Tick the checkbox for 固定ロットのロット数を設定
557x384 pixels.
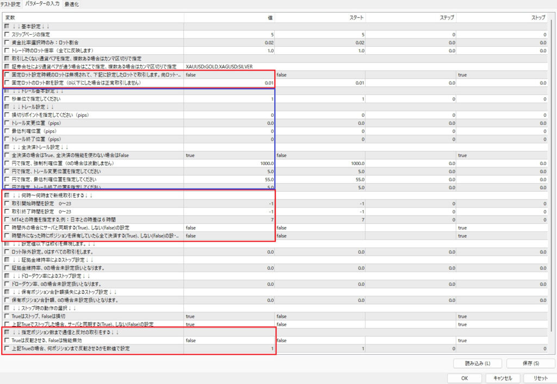click(x=7, y=83)
